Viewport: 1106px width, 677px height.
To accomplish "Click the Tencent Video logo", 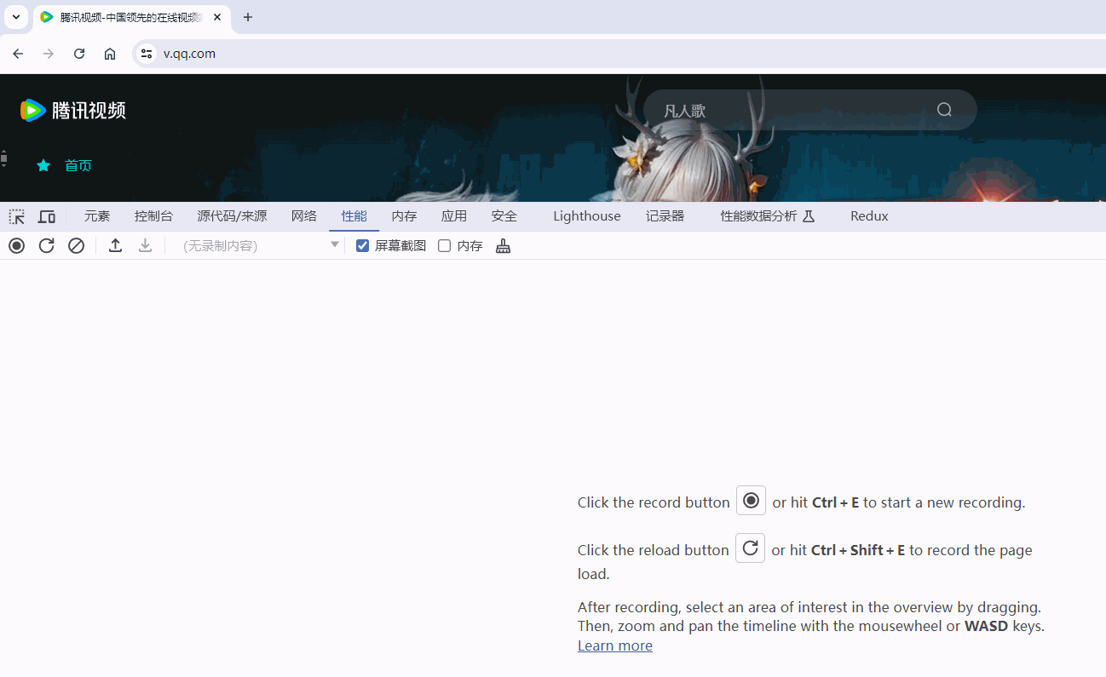I will [73, 110].
